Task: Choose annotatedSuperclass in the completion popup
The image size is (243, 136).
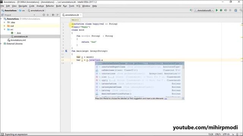Action: [x=139, y=67]
